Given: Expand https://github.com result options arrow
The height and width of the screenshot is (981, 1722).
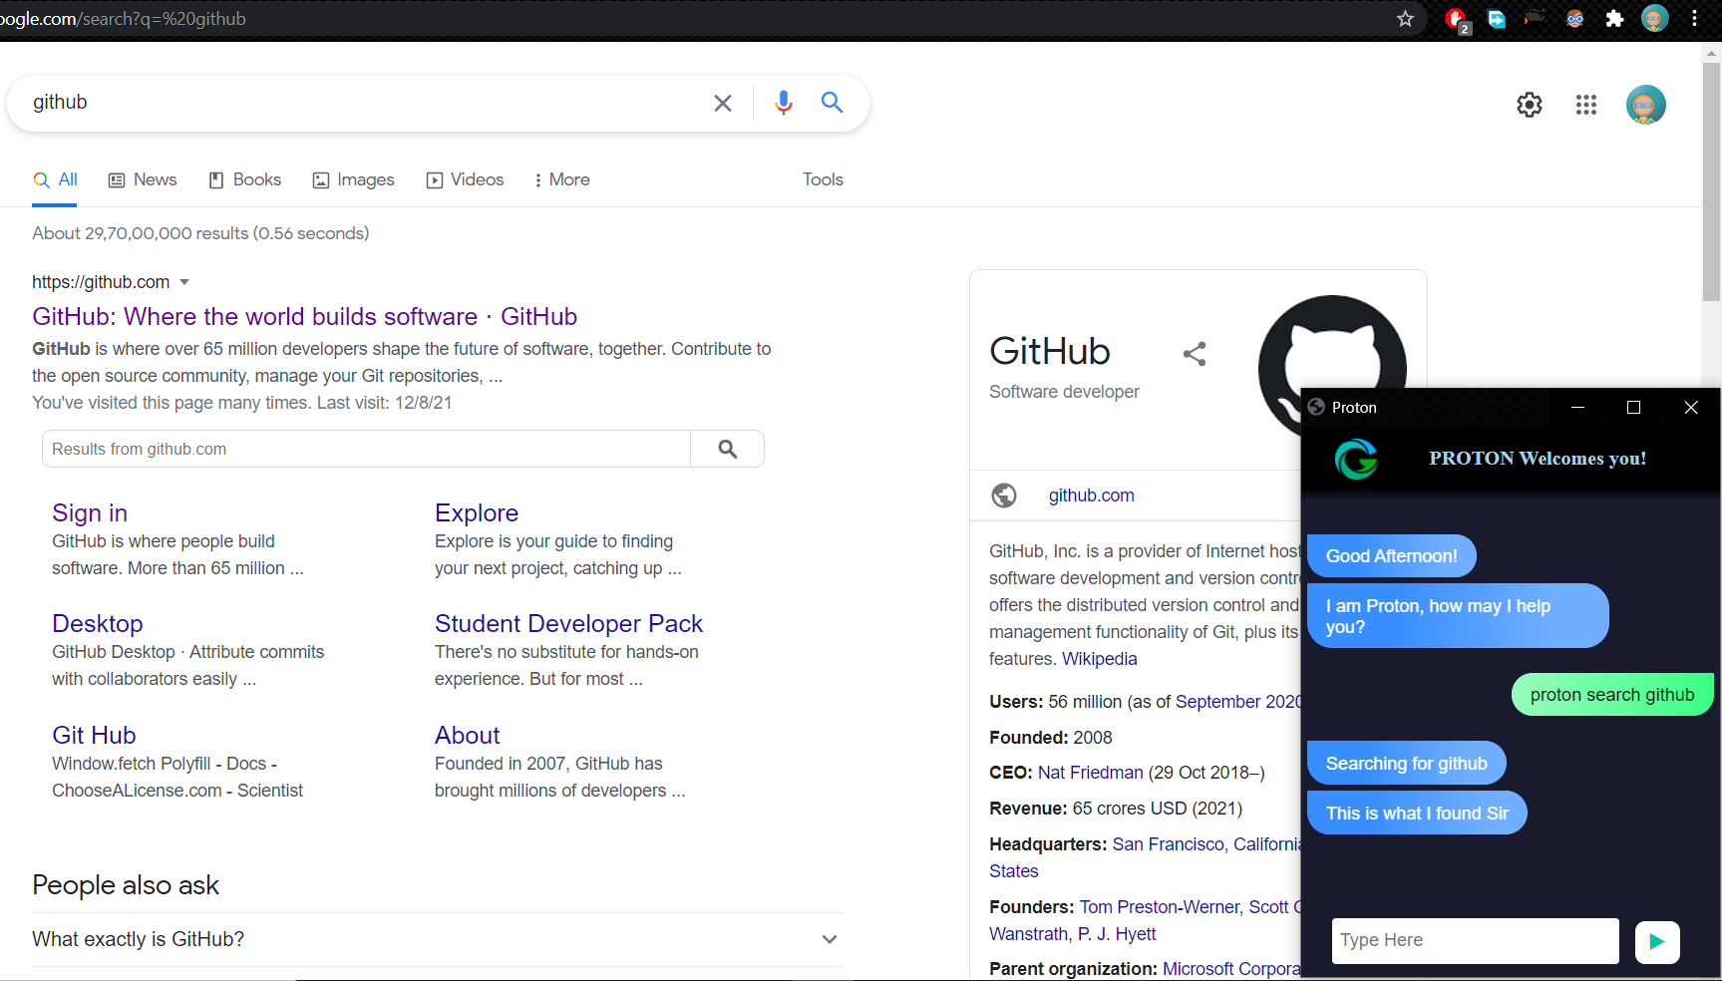Looking at the screenshot, I should pos(184,283).
